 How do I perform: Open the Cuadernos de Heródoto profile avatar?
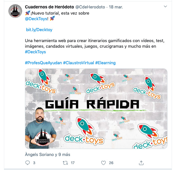click(x=15, y=11)
